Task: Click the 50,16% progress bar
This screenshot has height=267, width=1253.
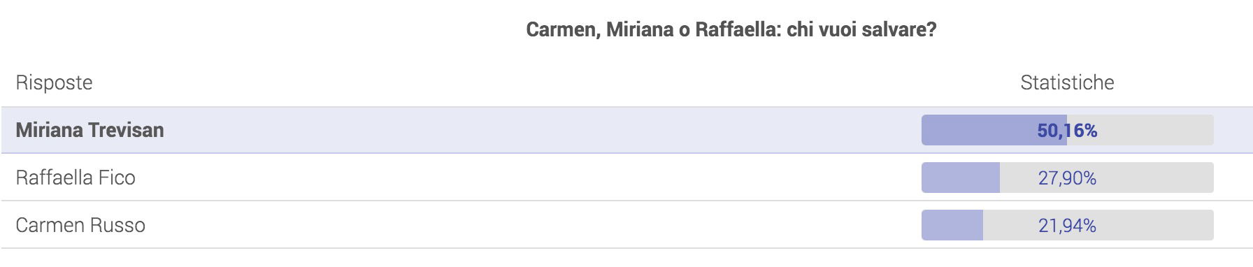Action: (x=1067, y=131)
